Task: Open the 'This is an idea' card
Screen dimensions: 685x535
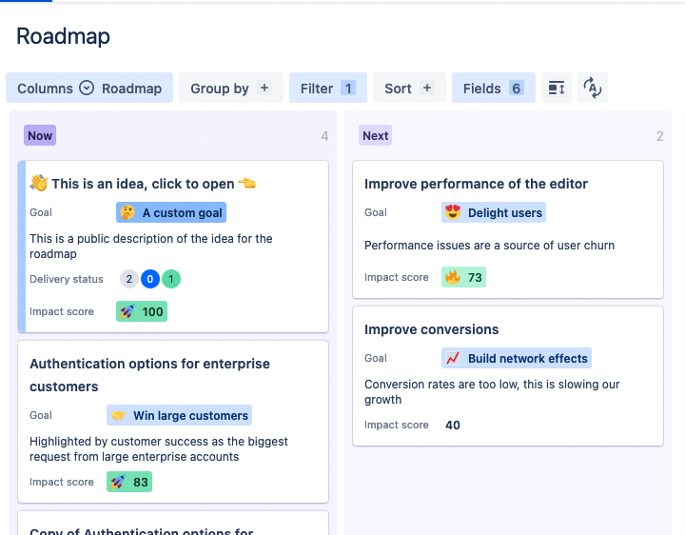Action: click(x=173, y=247)
